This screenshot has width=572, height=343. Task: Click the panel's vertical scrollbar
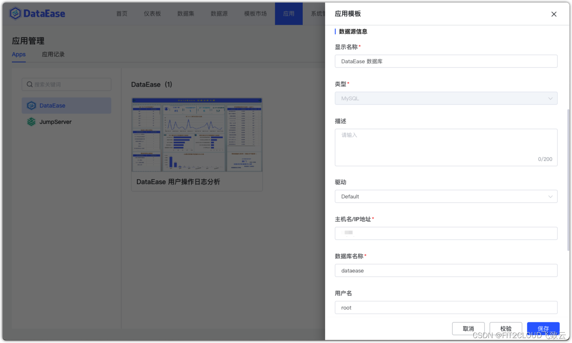[568, 180]
